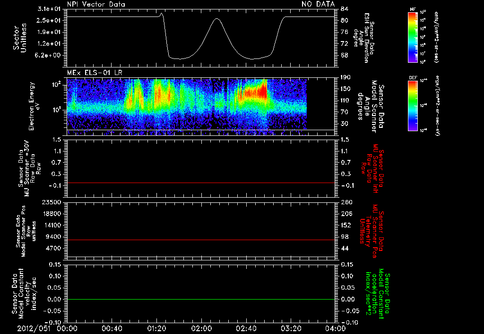This screenshot has height=334, width=484.
Task: Click the green zero velocity line
Action: point(201,299)
